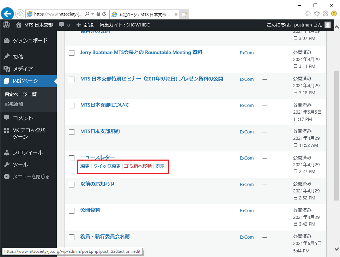Click the postman user avatar icon

click(328, 25)
